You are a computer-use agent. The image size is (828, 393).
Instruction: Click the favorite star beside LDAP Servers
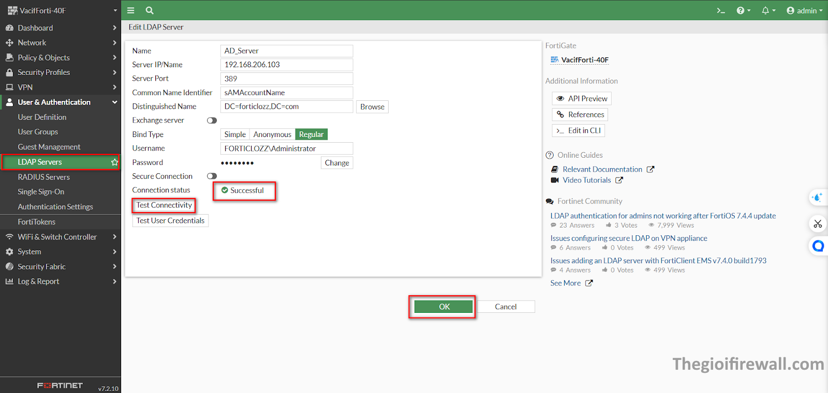[114, 162]
